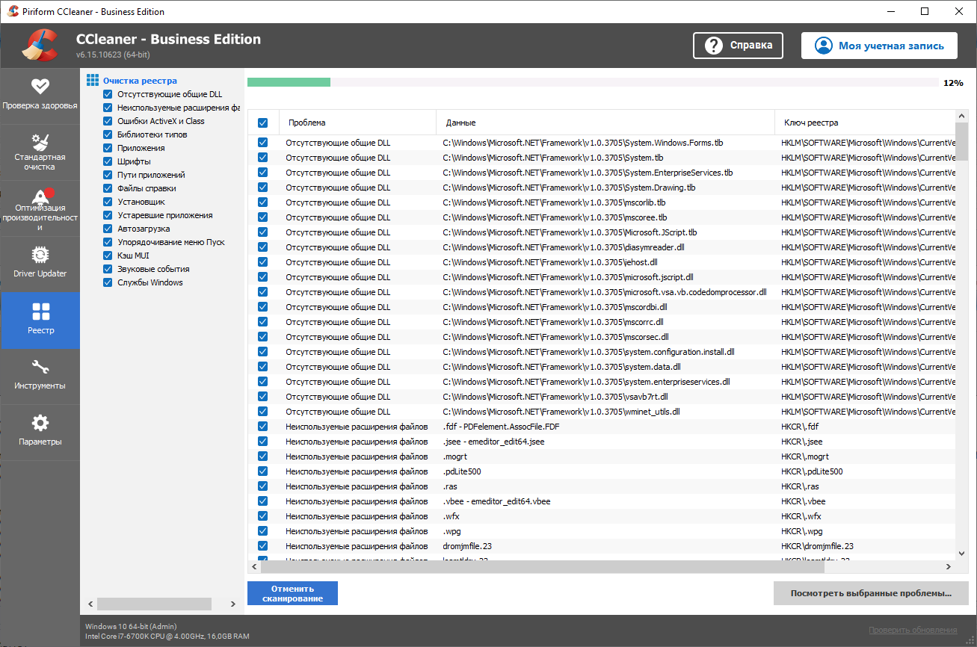Open 'Моя учетная запись' account button

pyautogui.click(x=879, y=46)
